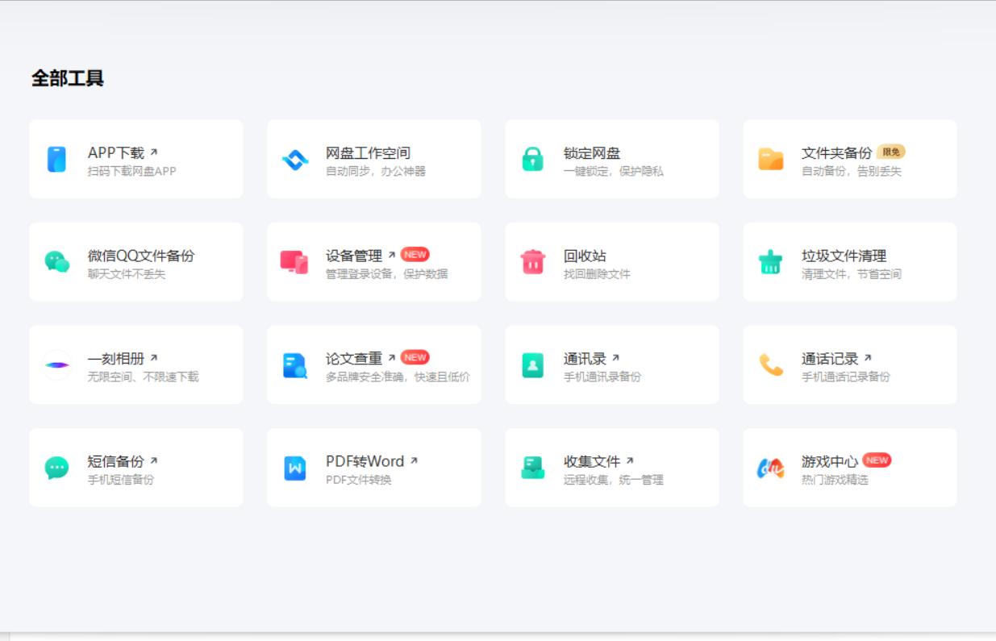Viewport: 996px width, 641px height.
Task: Open the 回收站 tool card
Action: [611, 262]
